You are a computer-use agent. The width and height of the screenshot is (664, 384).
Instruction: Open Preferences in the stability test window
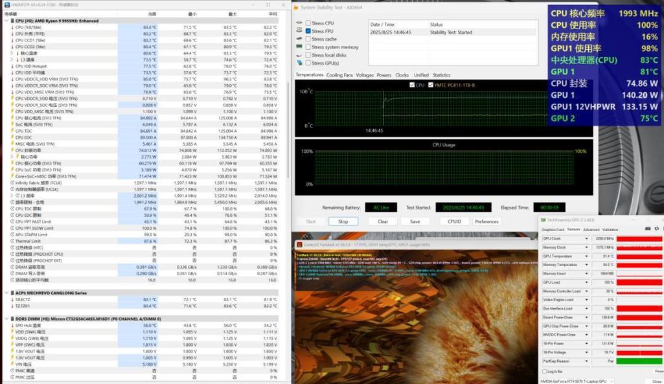487,221
